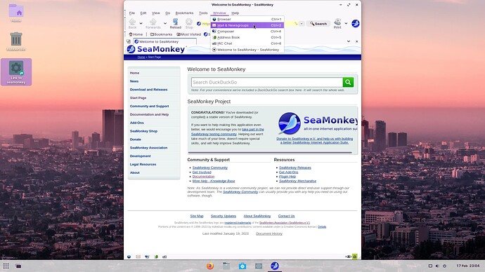This screenshot has width=485, height=272.
Task: Launch Firefox from the taskbar
Action: 210,266
